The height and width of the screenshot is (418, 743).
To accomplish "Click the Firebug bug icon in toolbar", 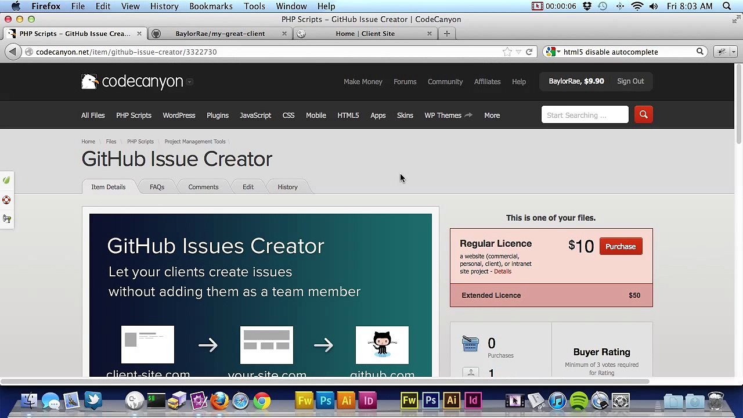I will pyautogui.click(x=722, y=52).
